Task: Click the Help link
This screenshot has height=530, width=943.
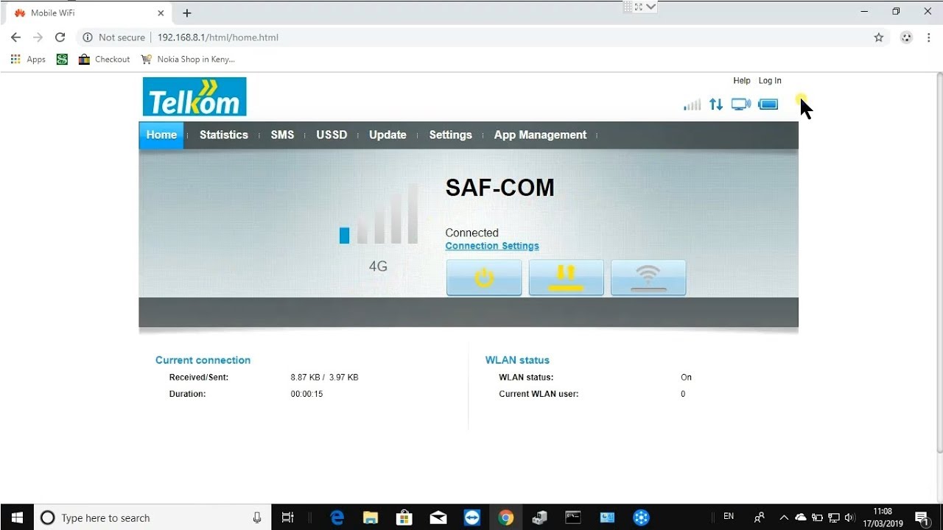Action: [x=741, y=81]
